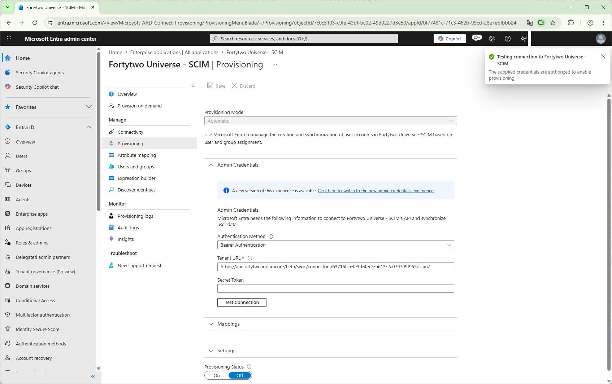Screen dimensions: 612x384
Task: Collapse the resource menu with double chevron
Action: (x=193, y=86)
